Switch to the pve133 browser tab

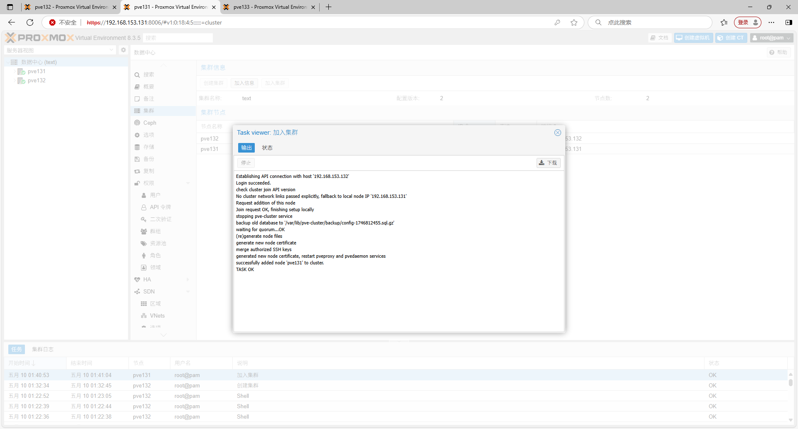pos(269,7)
